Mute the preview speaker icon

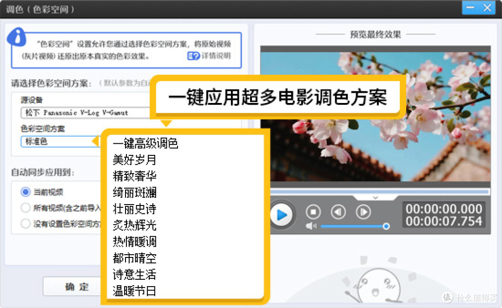[x=310, y=226]
